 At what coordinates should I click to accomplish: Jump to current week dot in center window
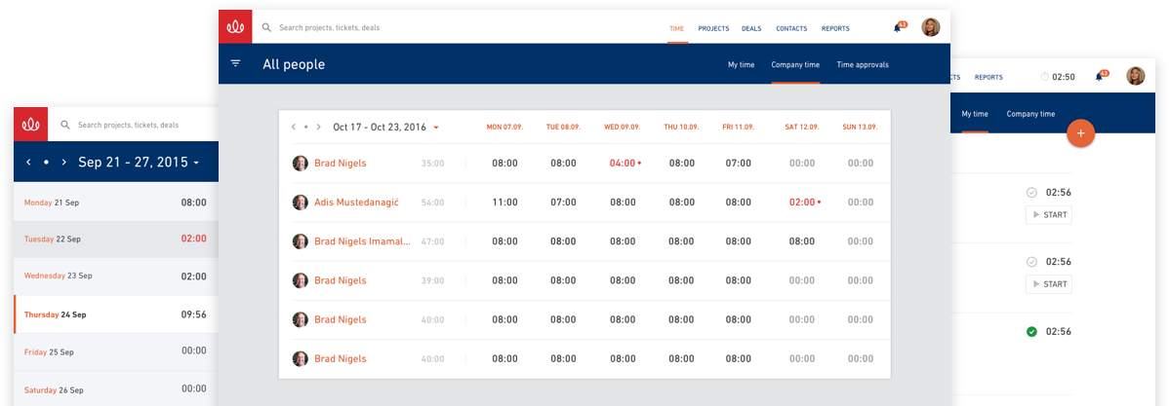[x=305, y=128]
